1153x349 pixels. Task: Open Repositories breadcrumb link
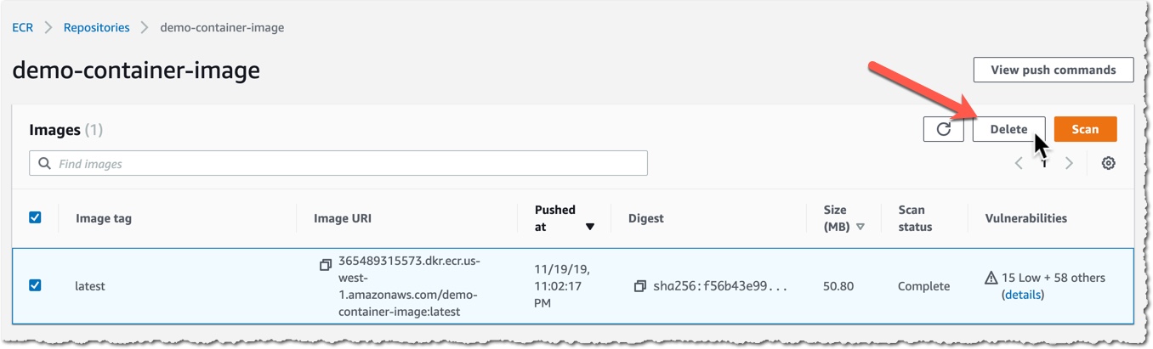pos(97,27)
